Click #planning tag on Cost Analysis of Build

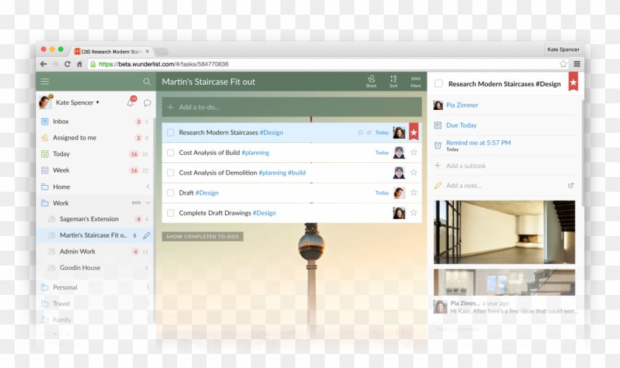(255, 153)
